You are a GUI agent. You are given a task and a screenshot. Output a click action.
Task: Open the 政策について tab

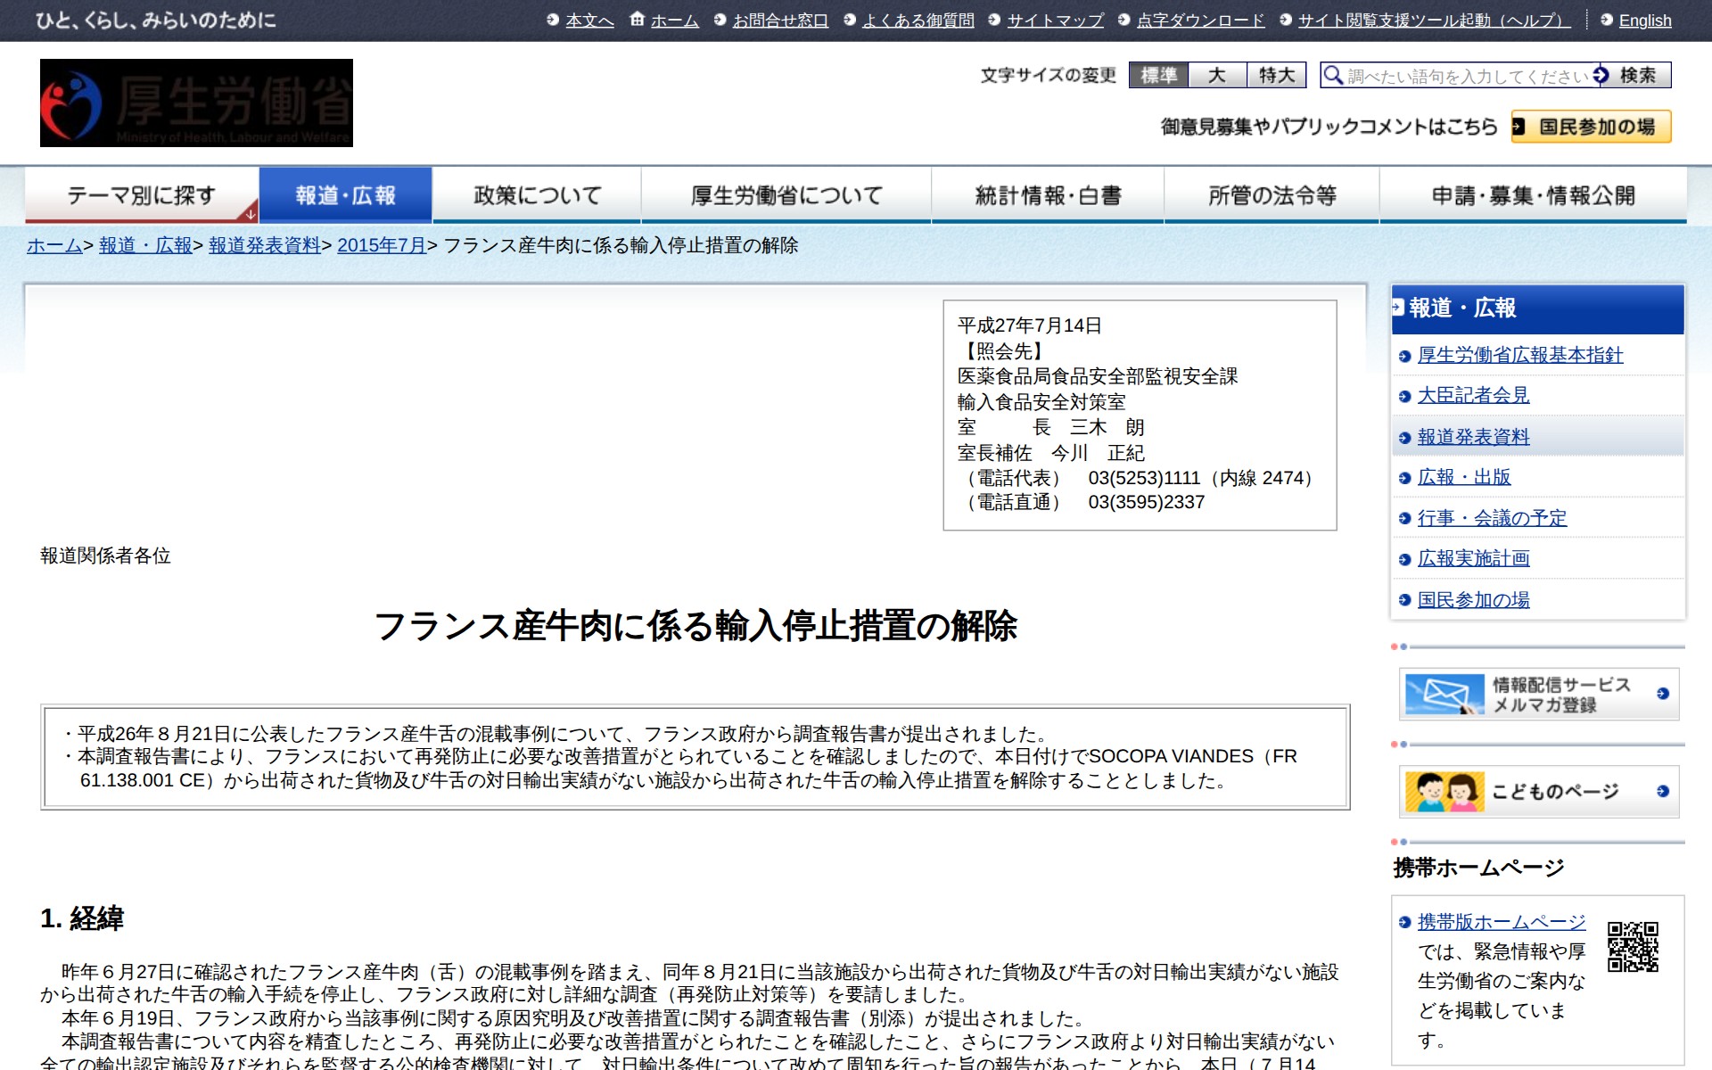tap(537, 195)
